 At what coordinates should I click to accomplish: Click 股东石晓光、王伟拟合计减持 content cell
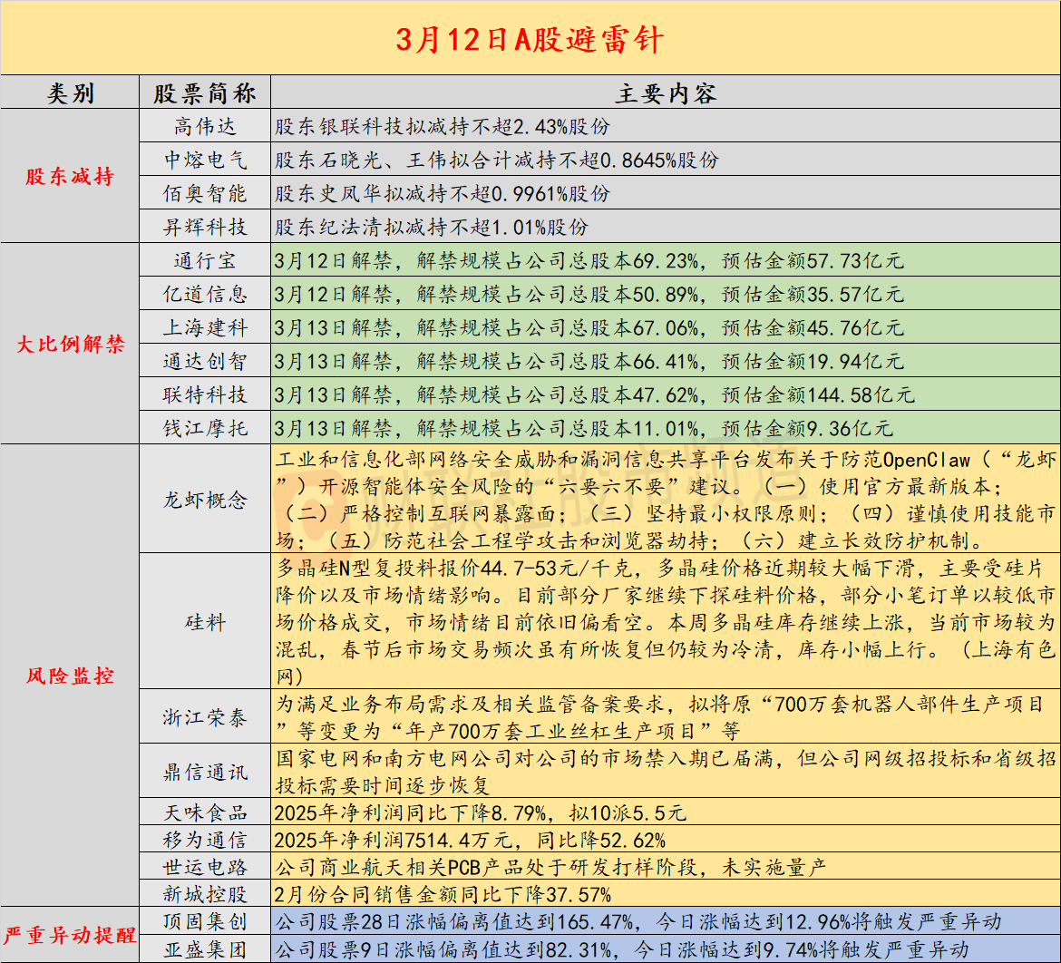[666, 160]
